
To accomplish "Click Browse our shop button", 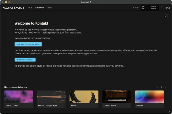I will (25, 60).
